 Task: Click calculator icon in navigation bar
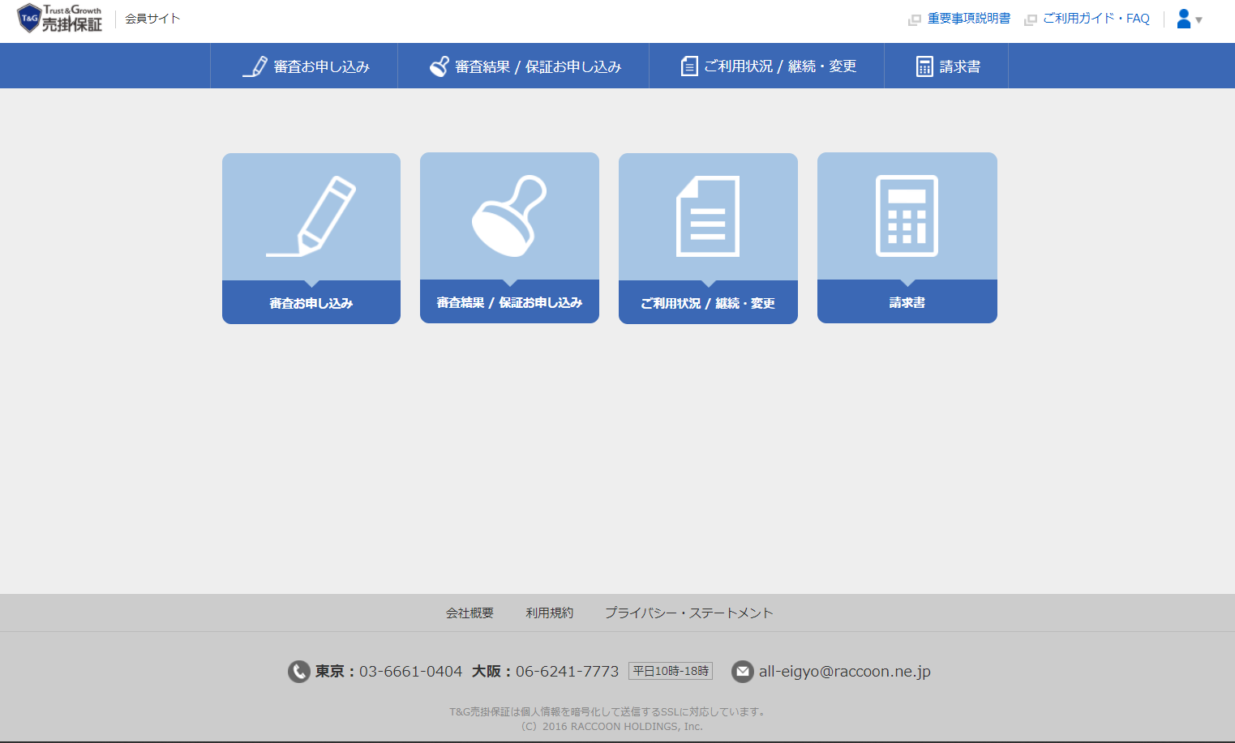(924, 66)
